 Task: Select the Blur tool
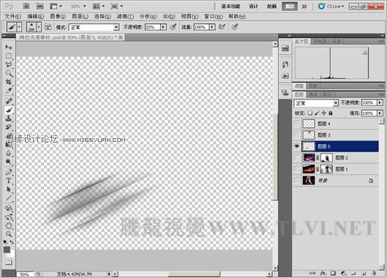pos(9,154)
